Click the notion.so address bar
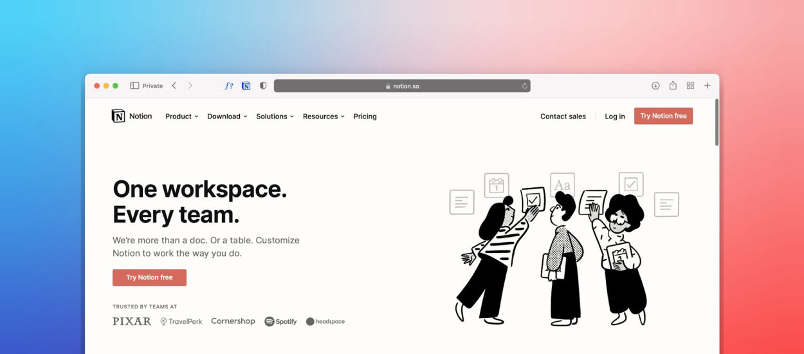Image resolution: width=804 pixels, height=354 pixels. coord(402,86)
